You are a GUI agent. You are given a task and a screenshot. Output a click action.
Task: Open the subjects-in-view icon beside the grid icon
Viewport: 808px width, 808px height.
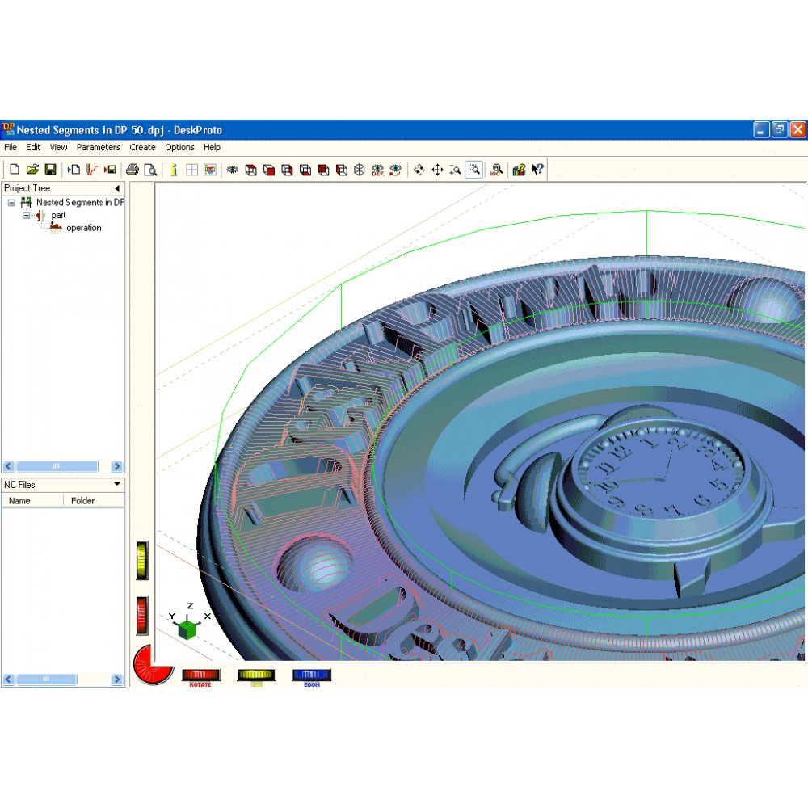pos(210,169)
